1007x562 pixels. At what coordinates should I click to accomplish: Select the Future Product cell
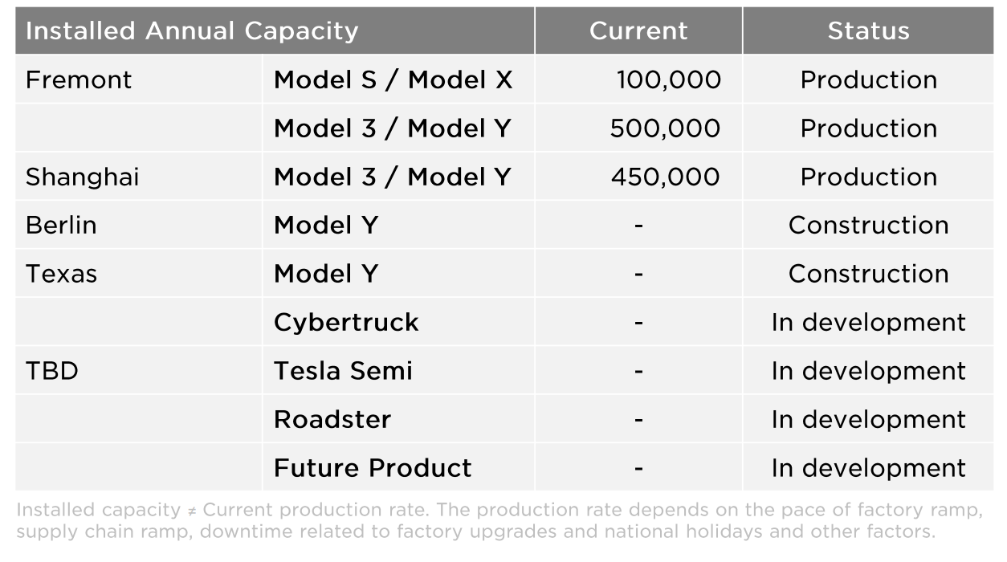(x=373, y=467)
